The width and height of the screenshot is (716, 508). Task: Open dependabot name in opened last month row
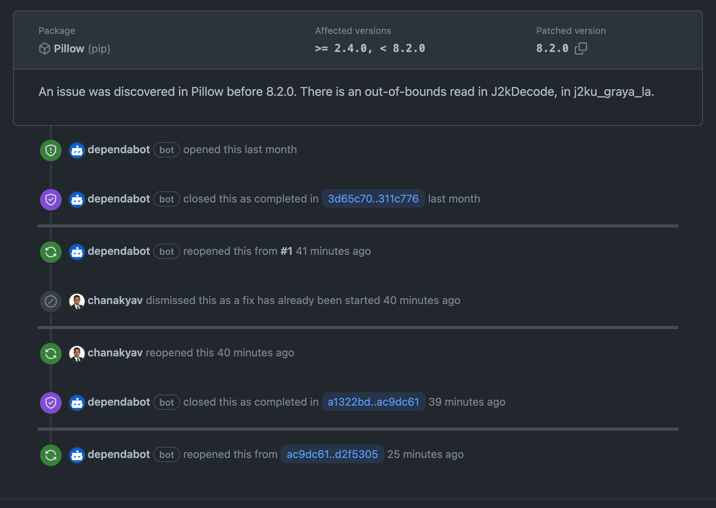coord(119,149)
